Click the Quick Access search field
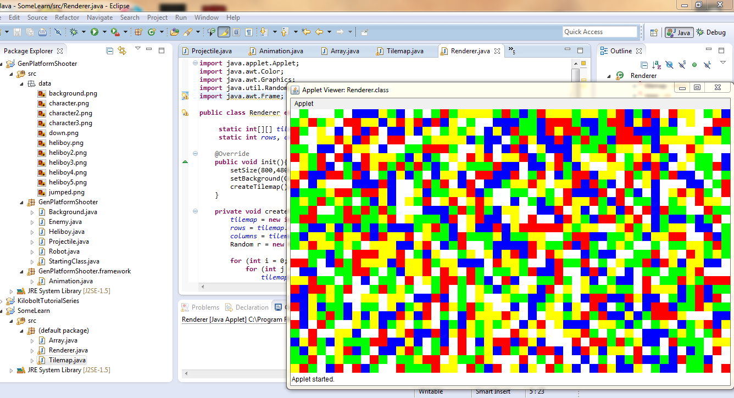This screenshot has width=734, height=398. point(599,32)
